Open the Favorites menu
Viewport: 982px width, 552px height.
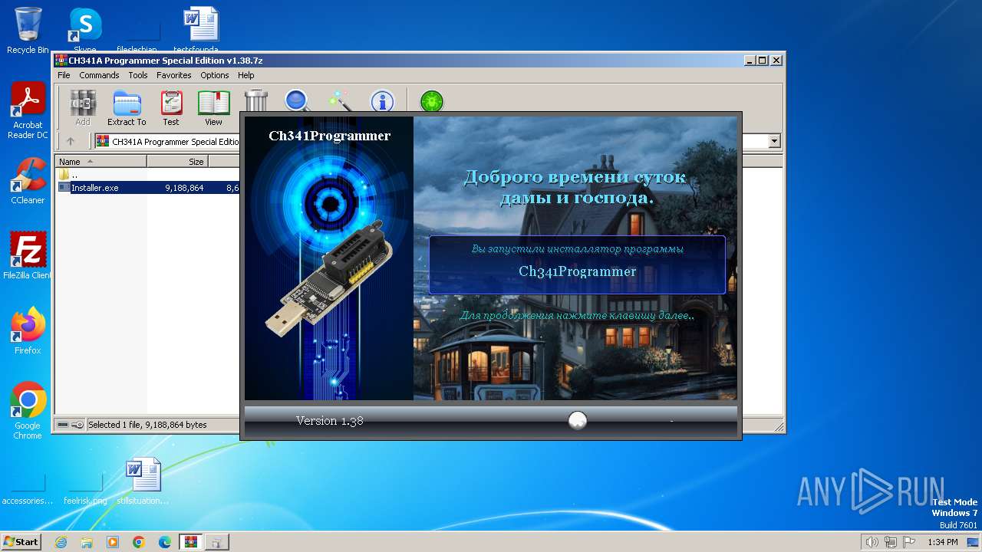pos(174,75)
